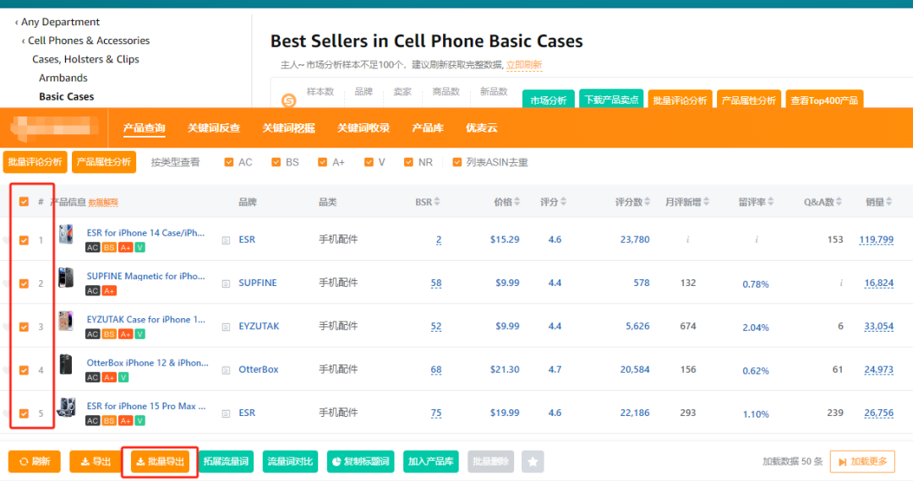Open note icon beside OtterBox brand
This screenshot has height=481, width=913.
coord(226,370)
